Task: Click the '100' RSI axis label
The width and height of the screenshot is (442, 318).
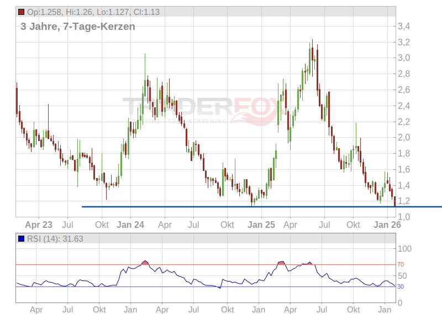Action: pyautogui.click(x=404, y=249)
